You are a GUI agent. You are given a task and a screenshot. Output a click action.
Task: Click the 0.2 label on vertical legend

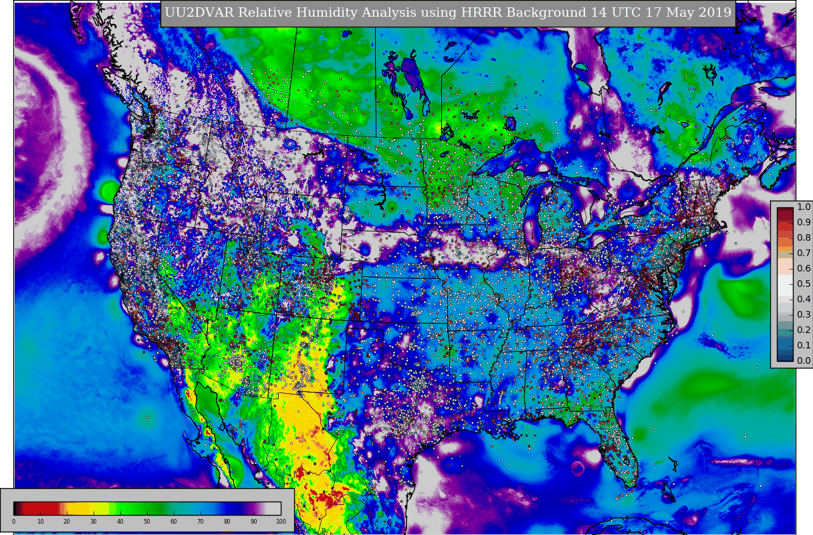[804, 330]
